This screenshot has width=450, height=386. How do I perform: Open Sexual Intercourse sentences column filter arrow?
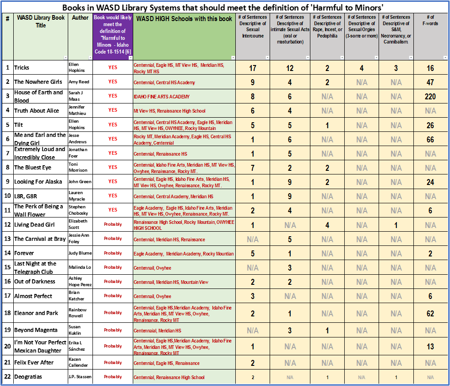[267, 58]
